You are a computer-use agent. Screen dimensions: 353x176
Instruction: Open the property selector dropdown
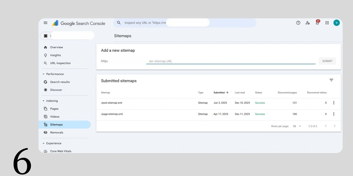click(x=67, y=36)
